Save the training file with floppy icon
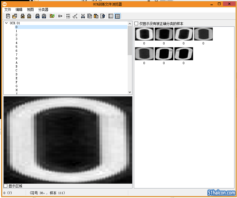This screenshot has height=198, width=237. [37, 16]
